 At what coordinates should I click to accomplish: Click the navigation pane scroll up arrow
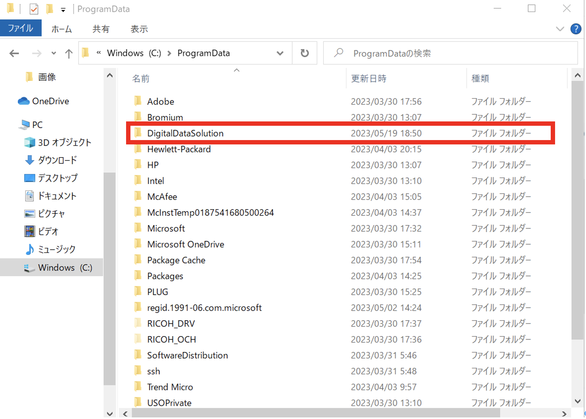[110, 75]
